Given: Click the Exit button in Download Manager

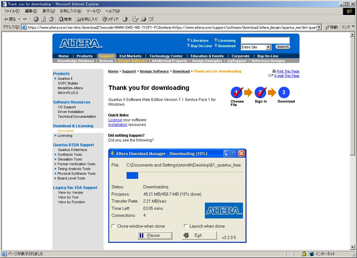Looking at the screenshot, I should coord(199,235).
